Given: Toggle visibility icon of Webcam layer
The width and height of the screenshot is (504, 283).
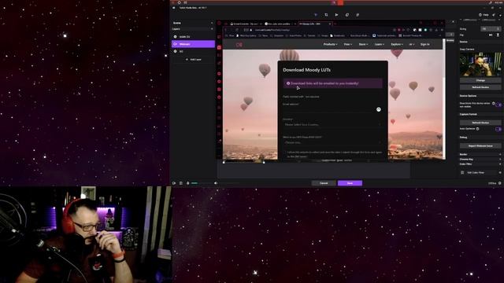Looking at the screenshot, I should pos(175,44).
